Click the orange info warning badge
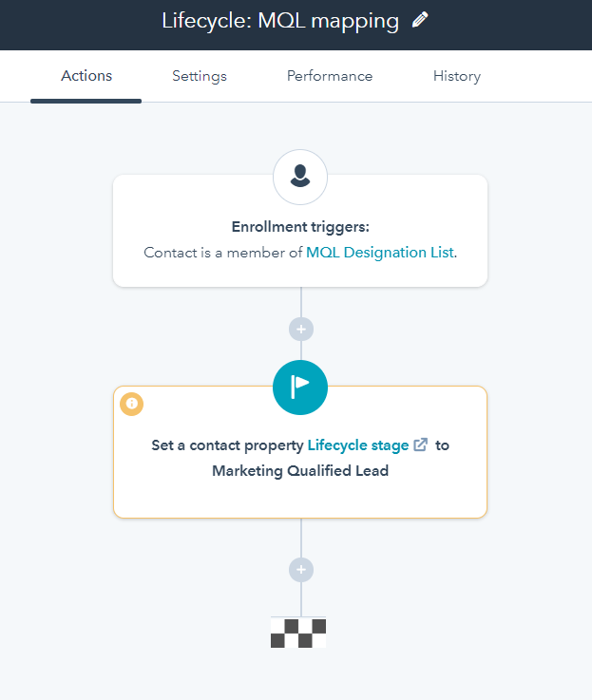592x700 pixels. (131, 404)
